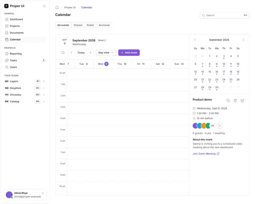Image resolution: width=255 pixels, height=204 pixels.
Task: Expand the Catalog team chevron
Action: coord(44,102)
